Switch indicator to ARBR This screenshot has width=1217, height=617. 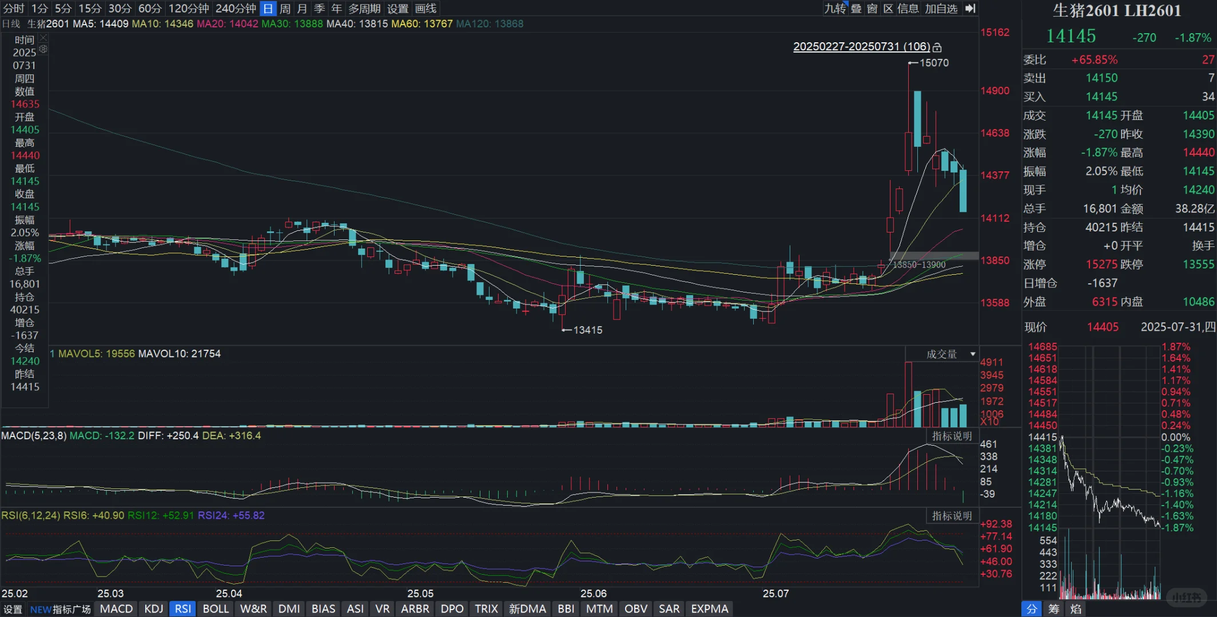pyautogui.click(x=415, y=609)
